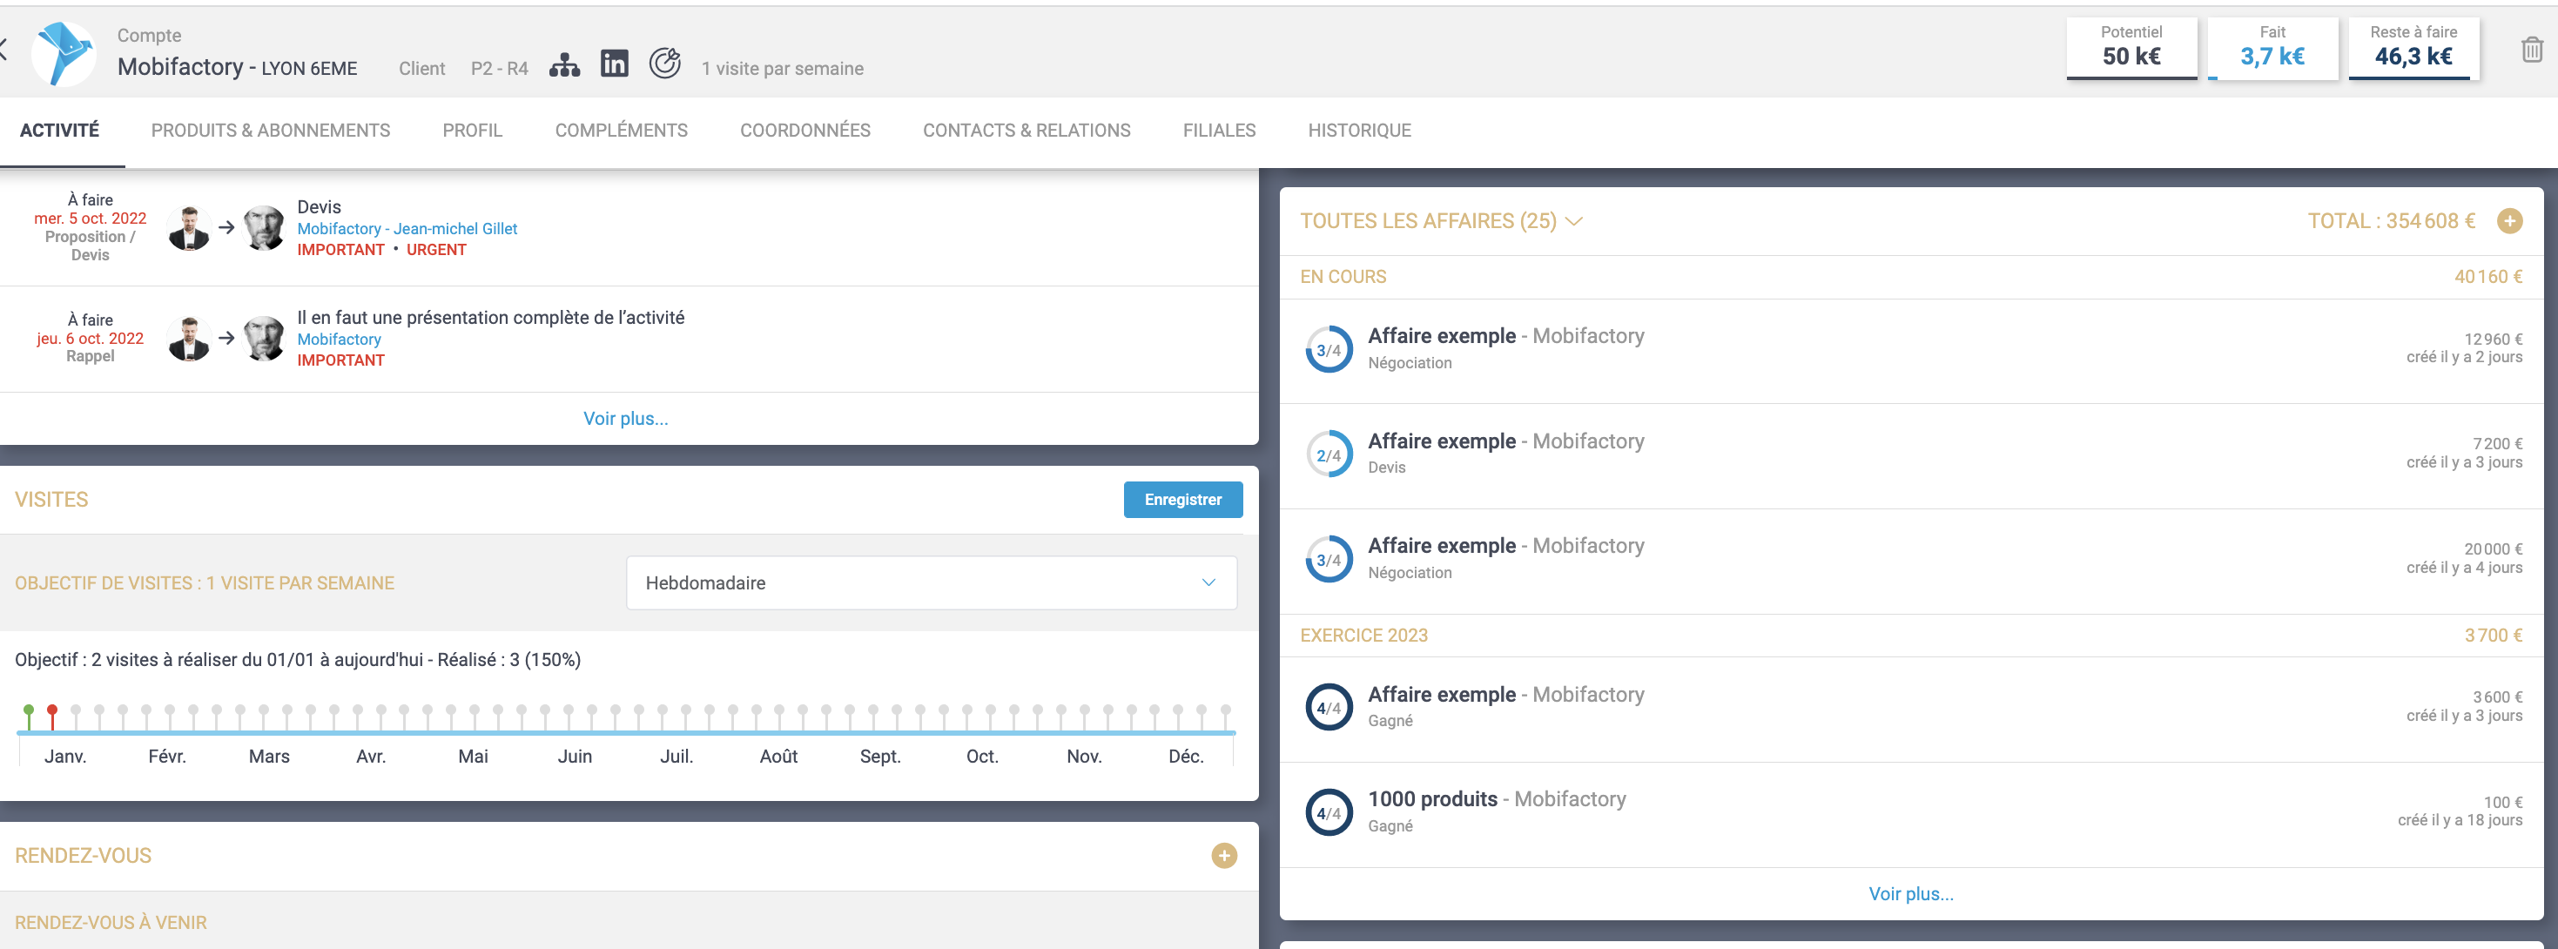Open Mobifactory - Jean-michel Gillet link
Image resolution: width=2558 pixels, height=949 pixels.
tap(407, 228)
